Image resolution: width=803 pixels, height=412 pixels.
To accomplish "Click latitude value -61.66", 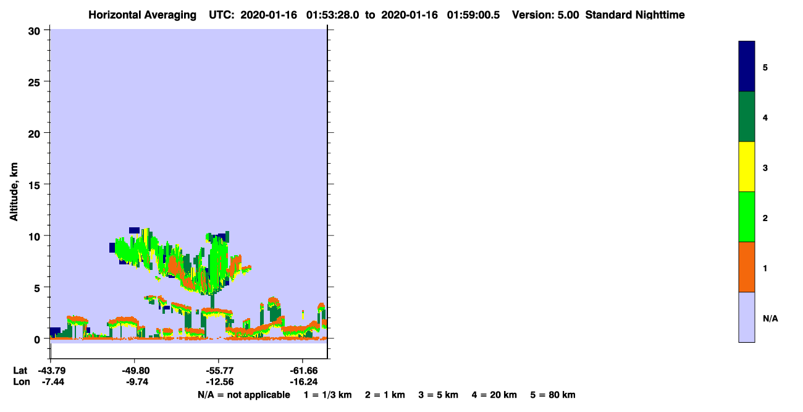I will pyautogui.click(x=303, y=371).
